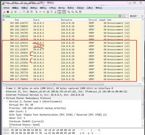Viewport: 145px width, 135px height.
Task: Select the Auth Type: Simple Text Authentication field
Action: tap(58, 115)
